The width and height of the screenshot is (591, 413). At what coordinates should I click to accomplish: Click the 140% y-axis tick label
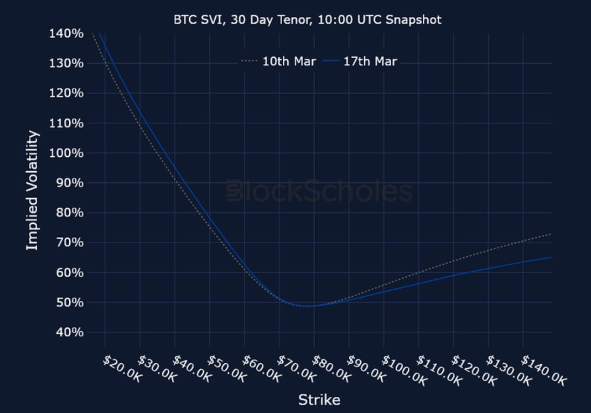66,33
